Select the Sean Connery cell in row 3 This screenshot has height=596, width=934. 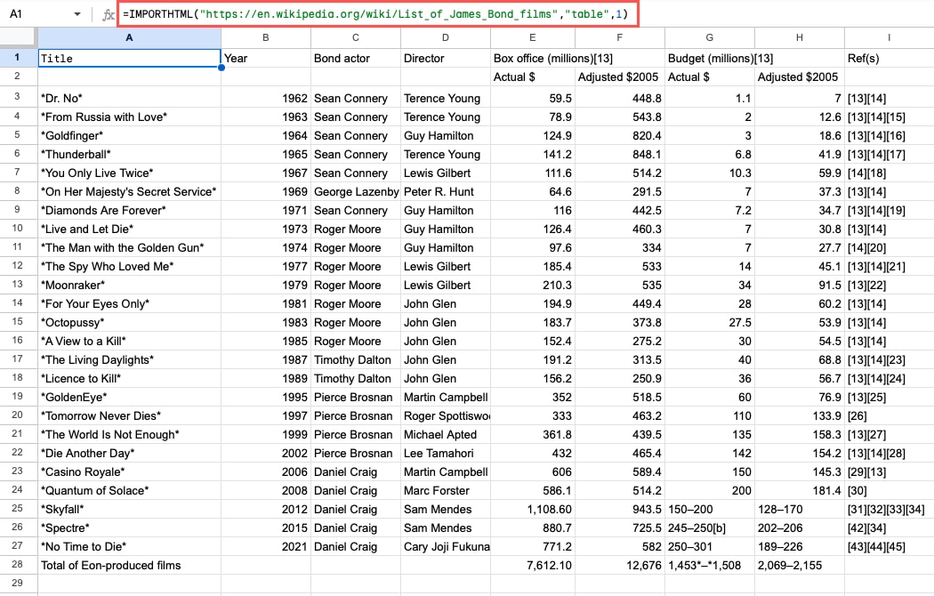355,98
